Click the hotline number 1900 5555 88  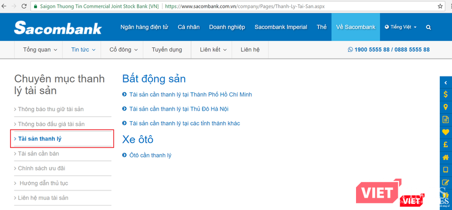[x=372, y=50]
